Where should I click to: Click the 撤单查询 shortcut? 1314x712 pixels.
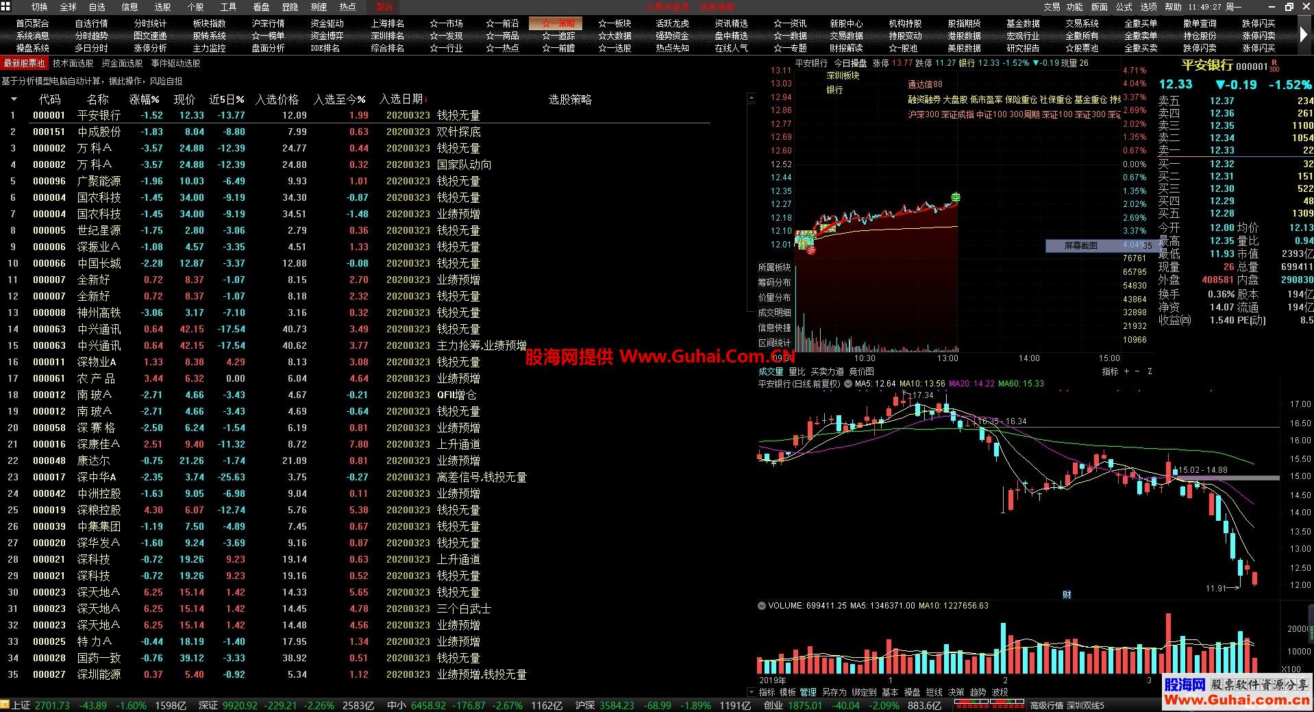[1200, 23]
